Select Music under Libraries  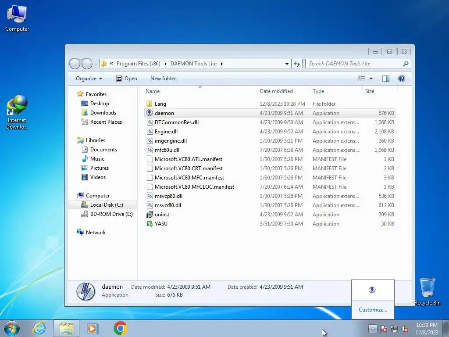coord(93,158)
